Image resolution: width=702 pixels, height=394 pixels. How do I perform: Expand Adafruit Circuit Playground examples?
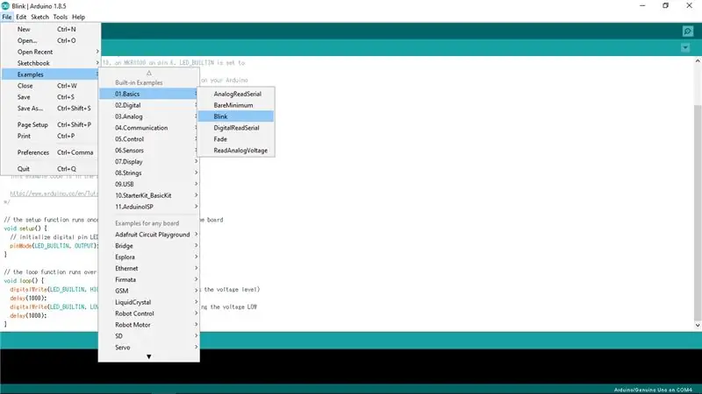[x=148, y=235]
